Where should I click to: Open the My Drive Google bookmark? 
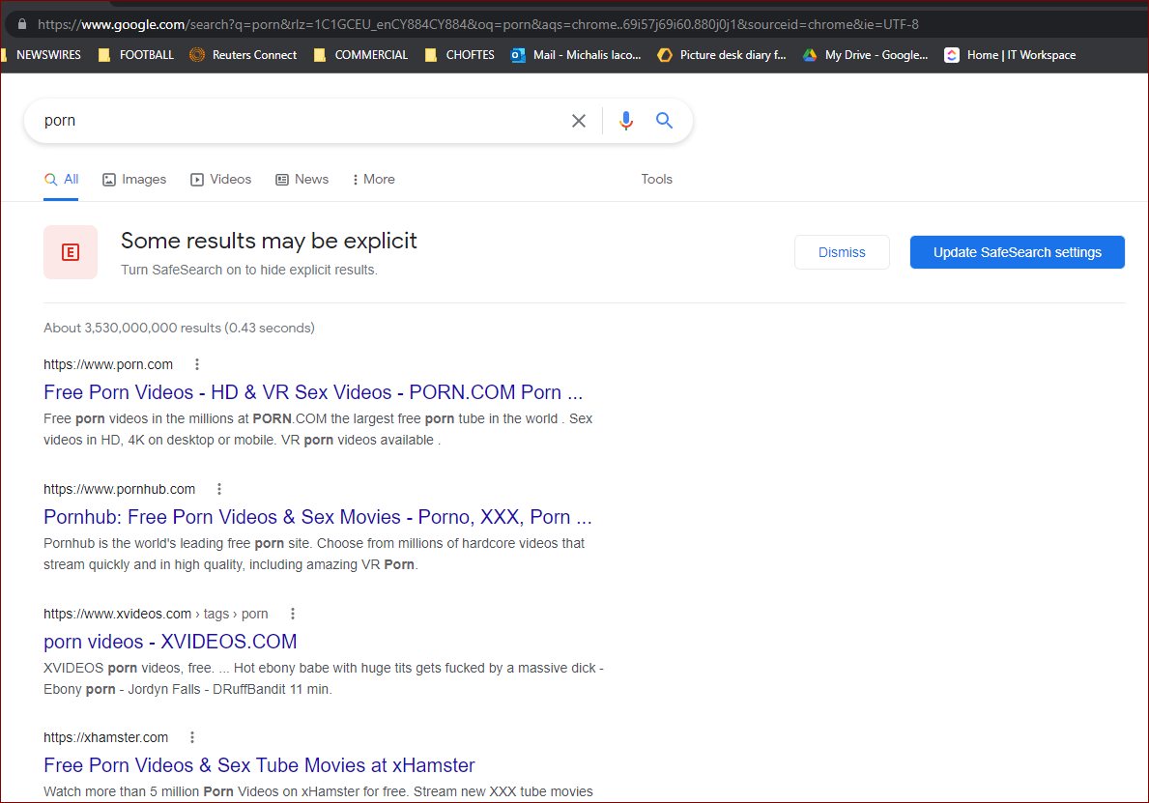point(866,55)
